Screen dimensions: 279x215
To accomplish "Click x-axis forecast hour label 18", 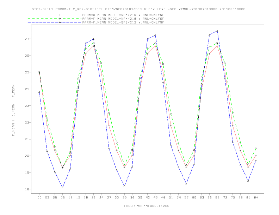I will (x=86, y=197).
